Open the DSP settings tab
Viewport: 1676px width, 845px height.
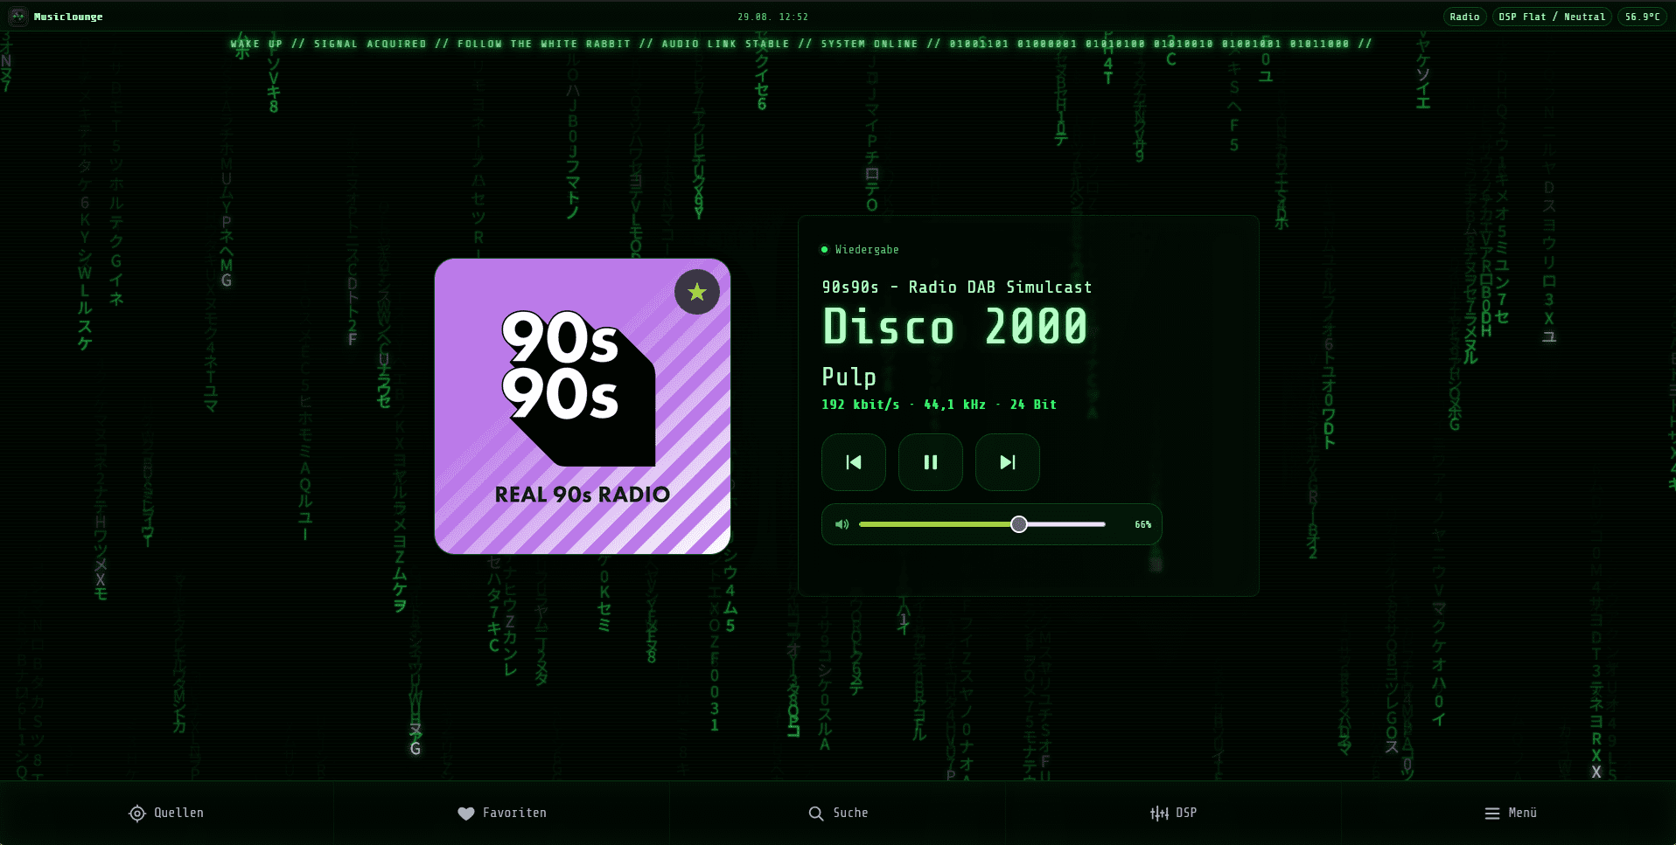tap(1173, 813)
